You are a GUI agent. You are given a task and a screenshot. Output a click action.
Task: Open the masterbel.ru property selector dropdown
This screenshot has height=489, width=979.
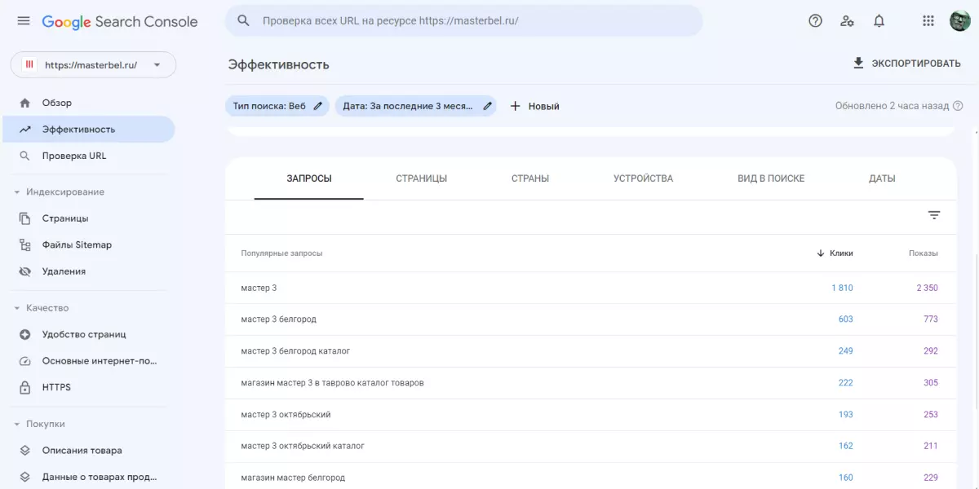pos(93,64)
